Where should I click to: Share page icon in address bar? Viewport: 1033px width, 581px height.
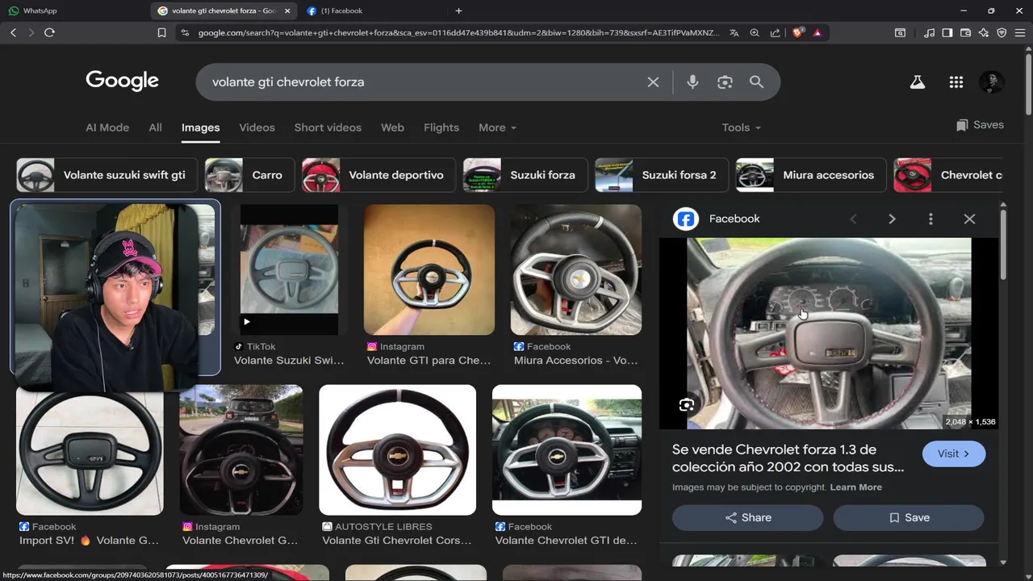(776, 32)
